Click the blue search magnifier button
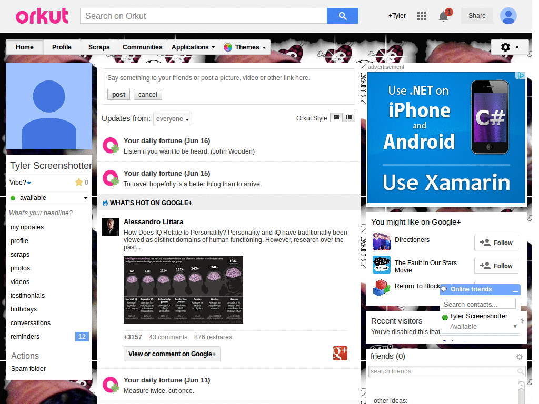The image size is (539, 404). pos(342,16)
